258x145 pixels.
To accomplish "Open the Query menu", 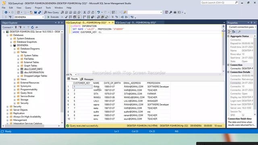I will 28,8.
